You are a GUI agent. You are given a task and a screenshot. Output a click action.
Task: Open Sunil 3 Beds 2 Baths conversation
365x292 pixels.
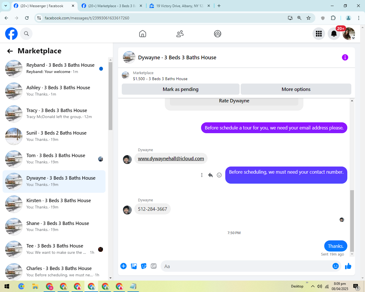coord(54,136)
